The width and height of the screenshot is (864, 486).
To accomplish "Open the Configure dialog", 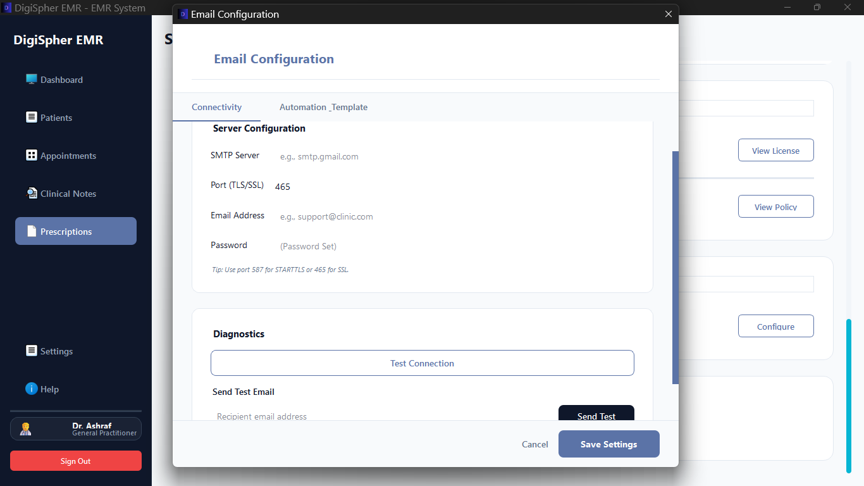I will (x=775, y=326).
